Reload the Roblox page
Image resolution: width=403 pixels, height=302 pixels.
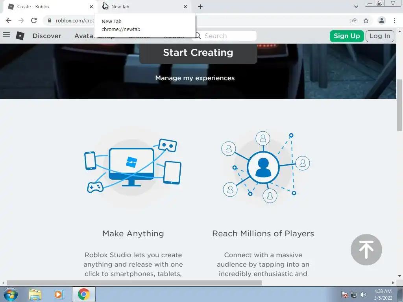pyautogui.click(x=34, y=20)
